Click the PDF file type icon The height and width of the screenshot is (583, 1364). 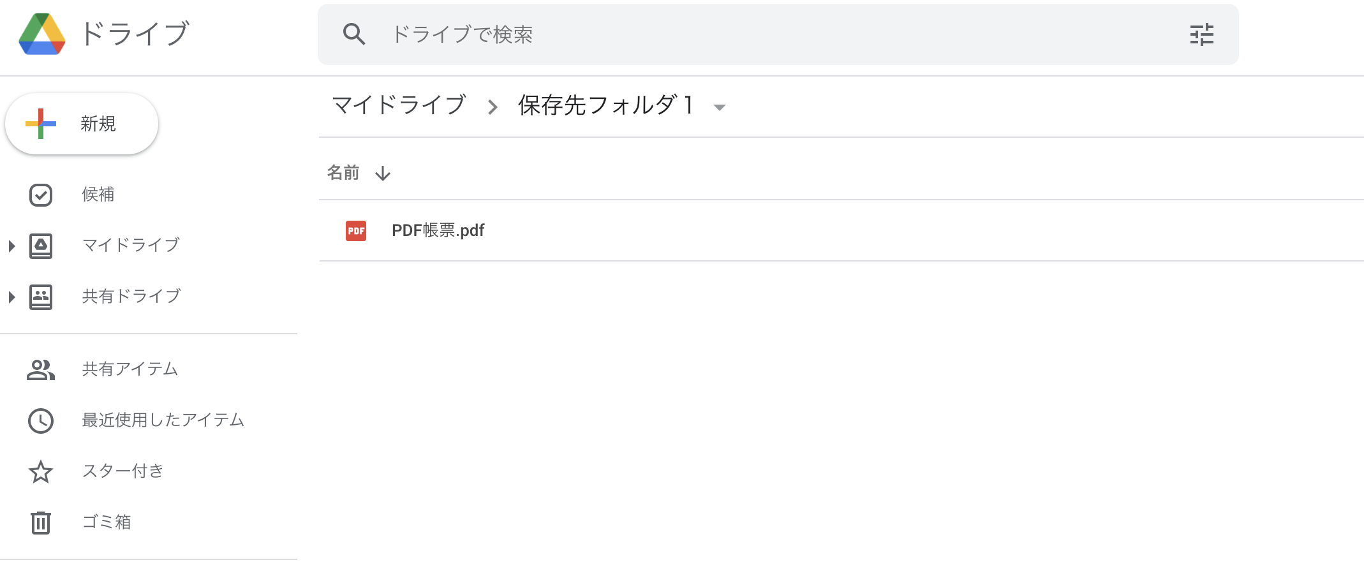point(355,230)
